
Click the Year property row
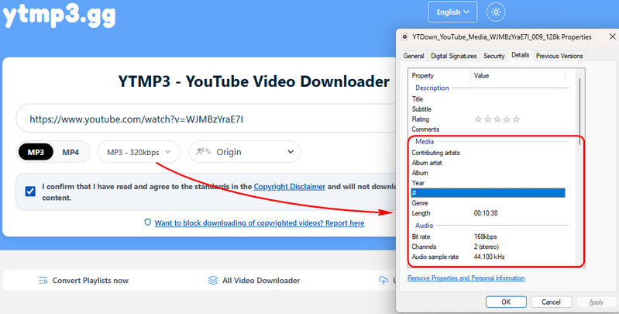(488, 183)
